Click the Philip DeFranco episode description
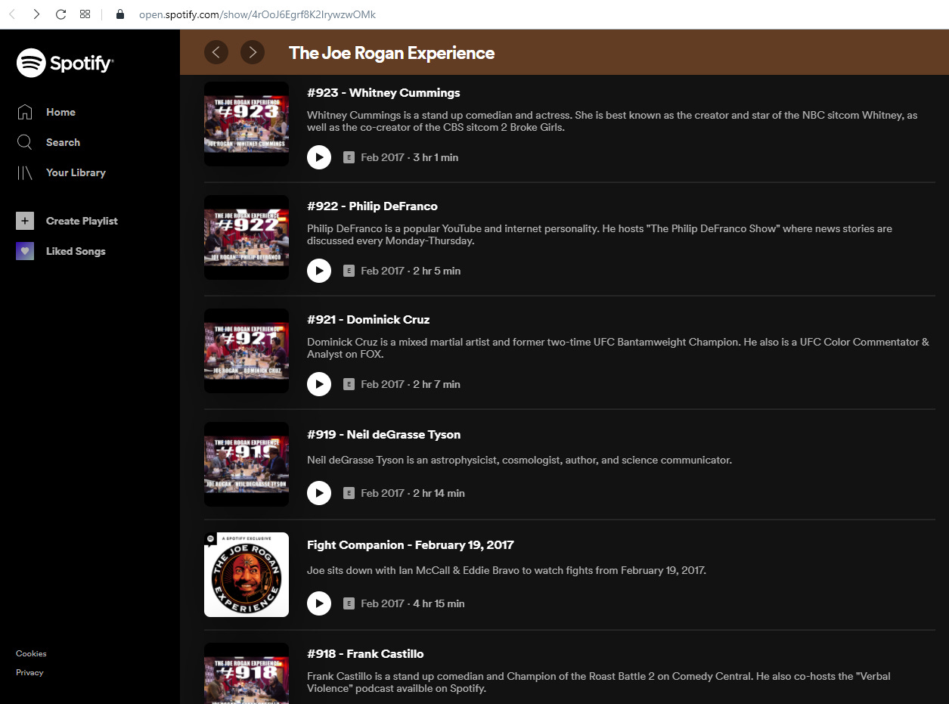This screenshot has height=704, width=949. click(x=600, y=234)
